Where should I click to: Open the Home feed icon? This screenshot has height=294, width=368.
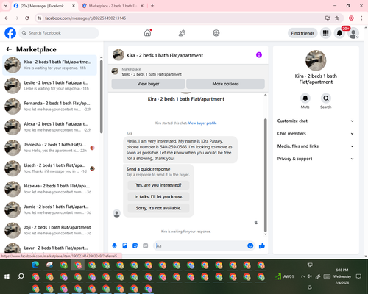pos(147,33)
